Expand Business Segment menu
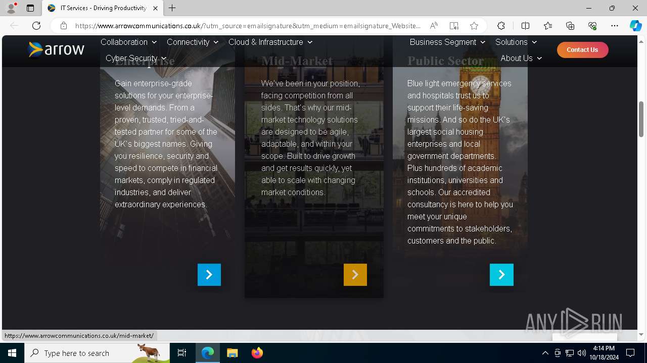 [x=447, y=42]
